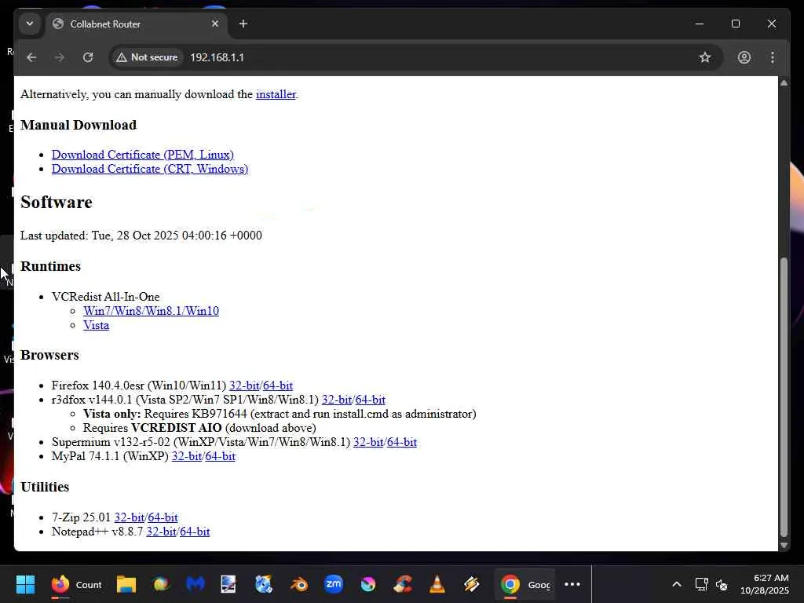Download r3dfox v144.0.1 64-bit

point(371,400)
